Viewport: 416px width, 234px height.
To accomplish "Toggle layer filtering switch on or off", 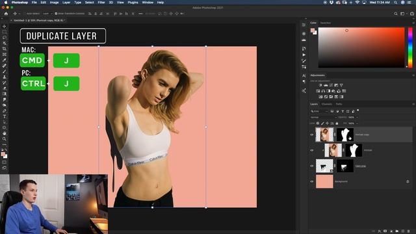I will coord(358,110).
